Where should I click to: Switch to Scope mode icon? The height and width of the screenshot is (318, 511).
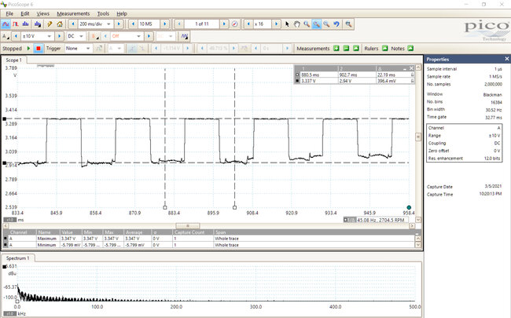[7, 24]
